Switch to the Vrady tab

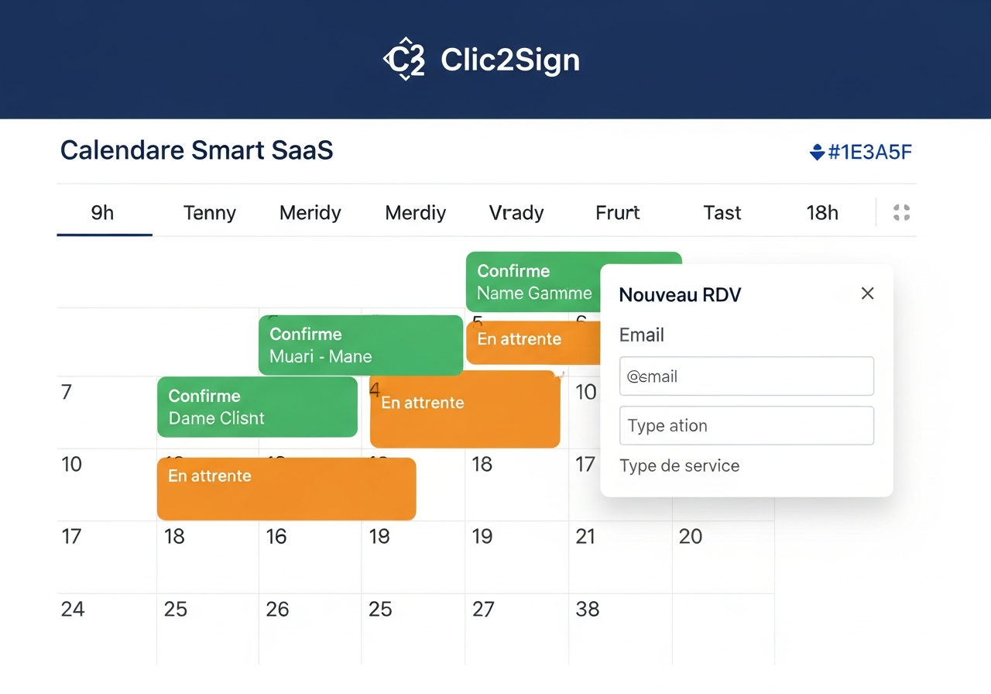click(x=516, y=213)
